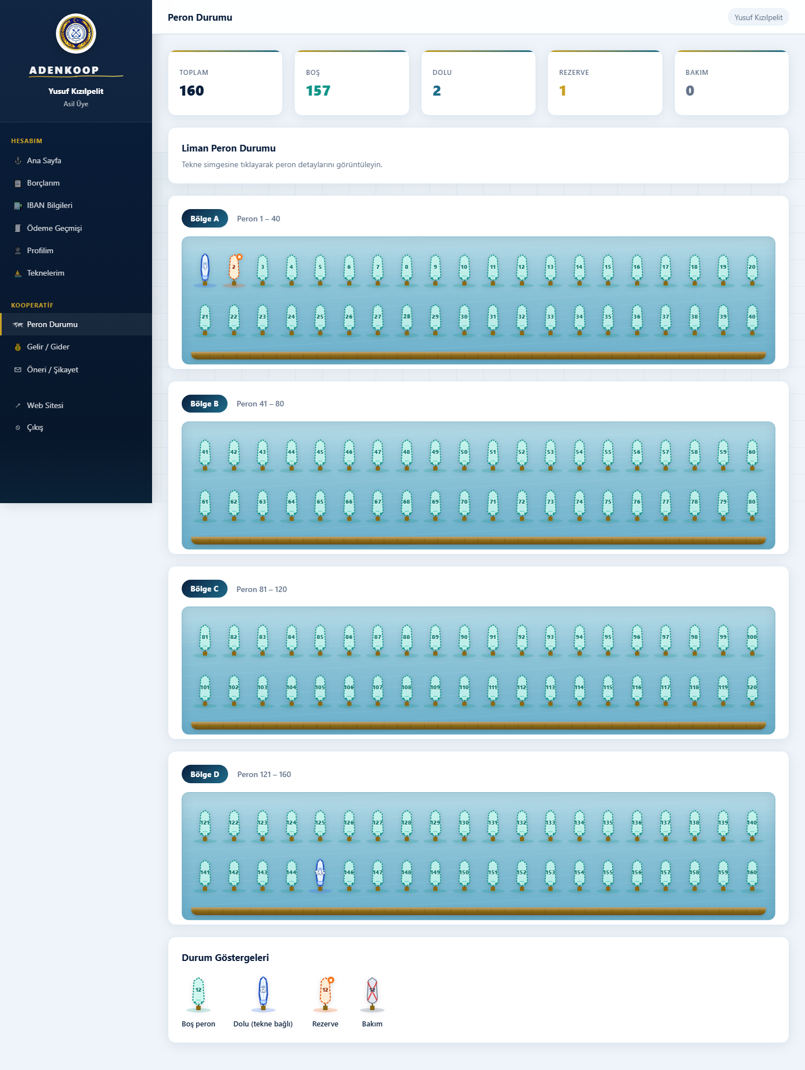Click the TOPLAM 160 card

point(225,83)
